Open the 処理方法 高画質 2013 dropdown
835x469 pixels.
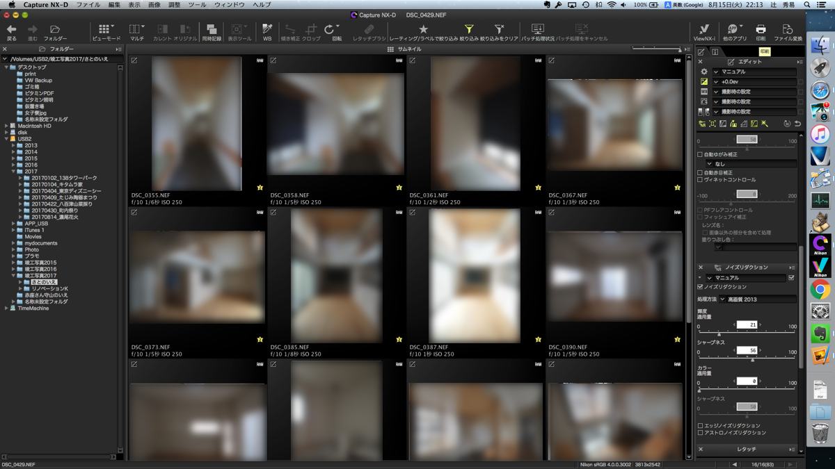coord(758,299)
